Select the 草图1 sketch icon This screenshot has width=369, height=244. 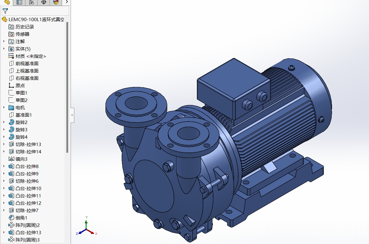[x=11, y=93]
